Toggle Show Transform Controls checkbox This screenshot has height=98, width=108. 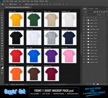26,4
